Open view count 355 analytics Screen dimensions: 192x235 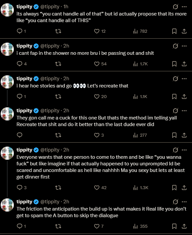140,226
